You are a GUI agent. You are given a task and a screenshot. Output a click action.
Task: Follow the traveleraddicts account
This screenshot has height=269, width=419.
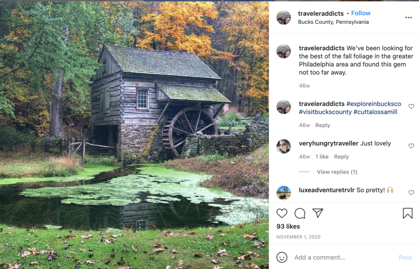pyautogui.click(x=360, y=13)
